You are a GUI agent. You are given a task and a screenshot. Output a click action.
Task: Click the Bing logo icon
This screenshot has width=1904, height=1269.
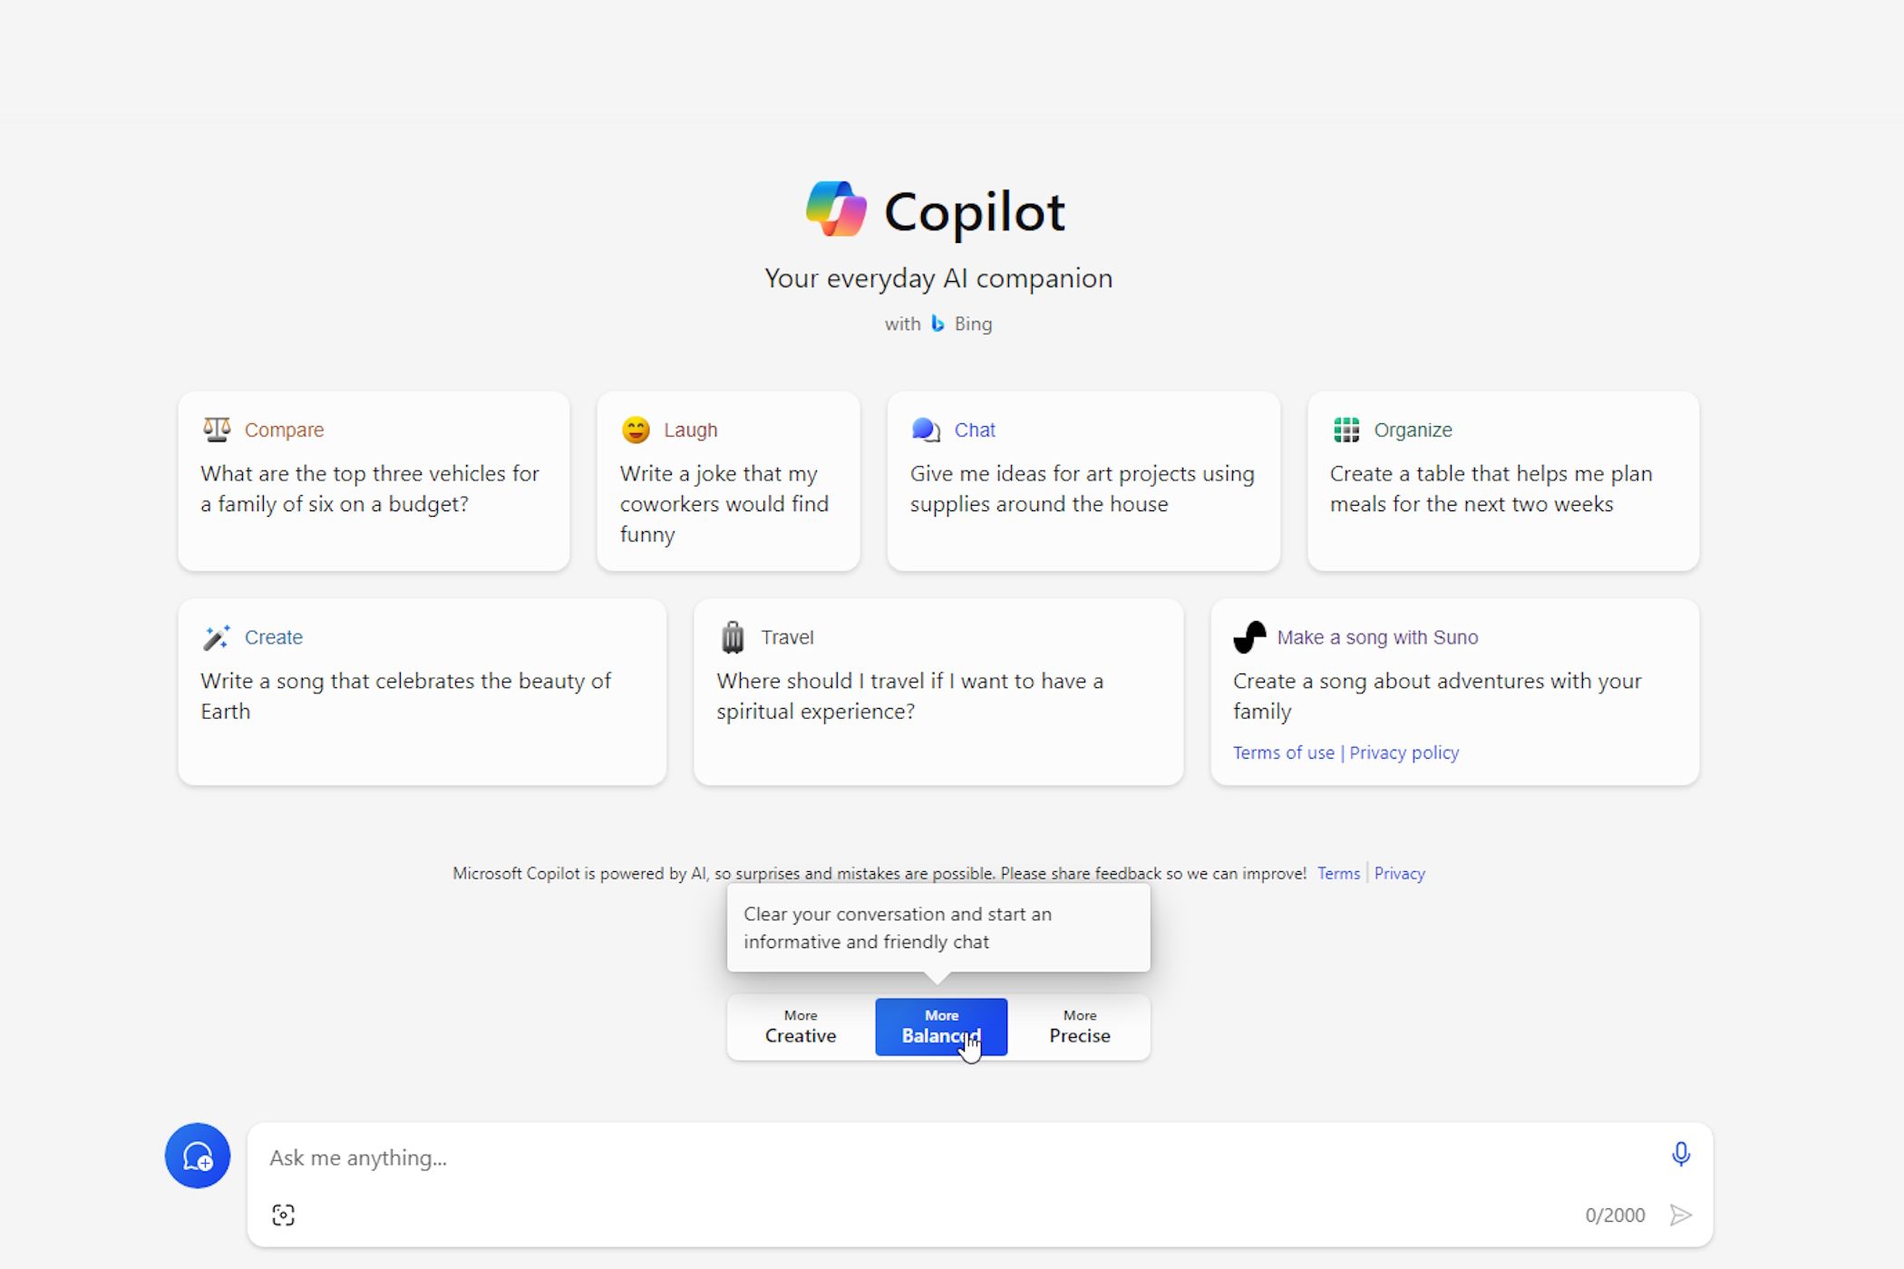937,324
